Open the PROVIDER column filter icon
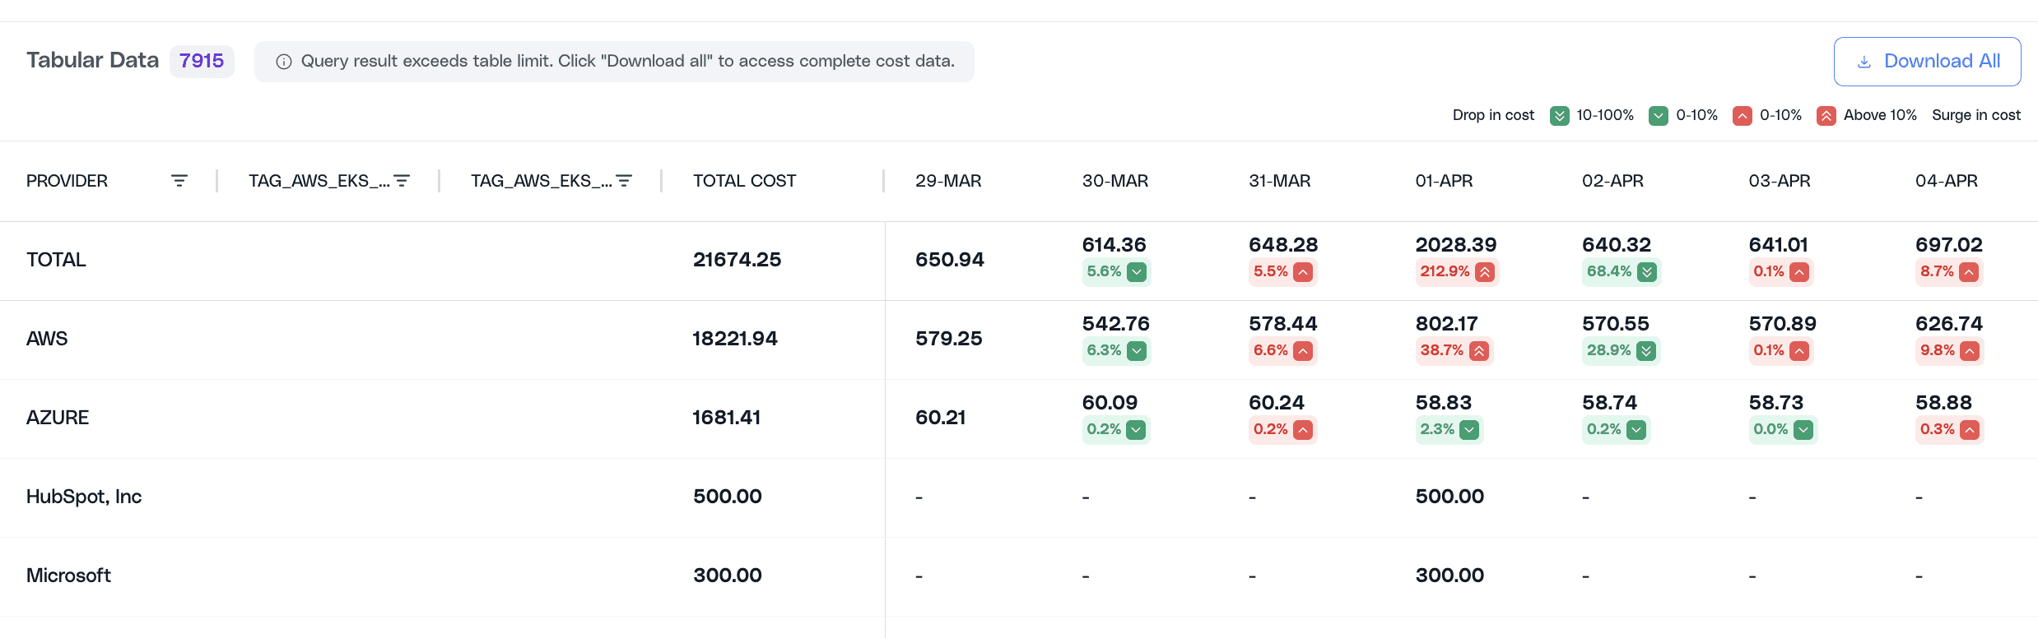Viewport: 2038px width, 638px height. pyautogui.click(x=179, y=181)
